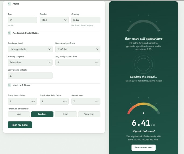Select High stress level
184x154 pixels.
pos(66,114)
